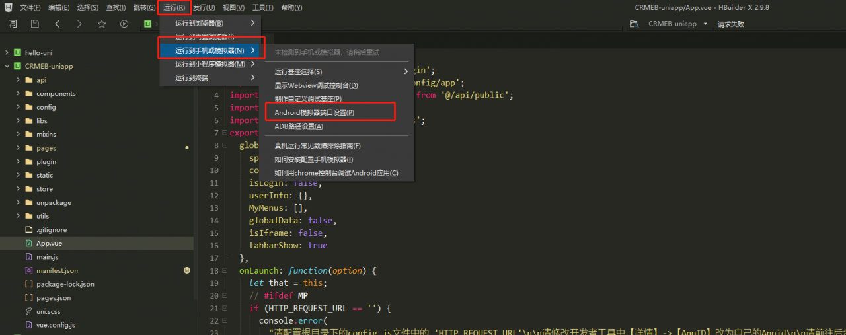Open the 帮助(Y) menu
The height and width of the screenshot is (335, 846).
291,7
